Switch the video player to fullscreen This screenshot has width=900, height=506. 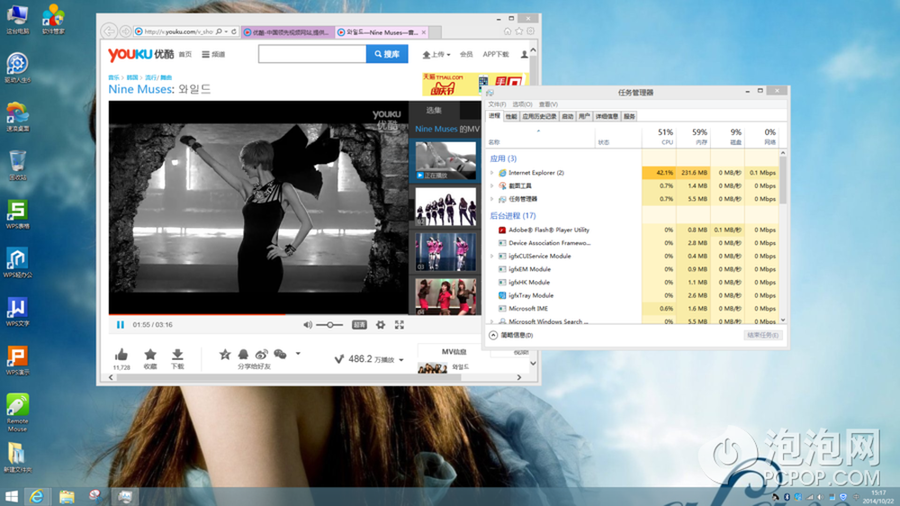pyautogui.click(x=400, y=325)
